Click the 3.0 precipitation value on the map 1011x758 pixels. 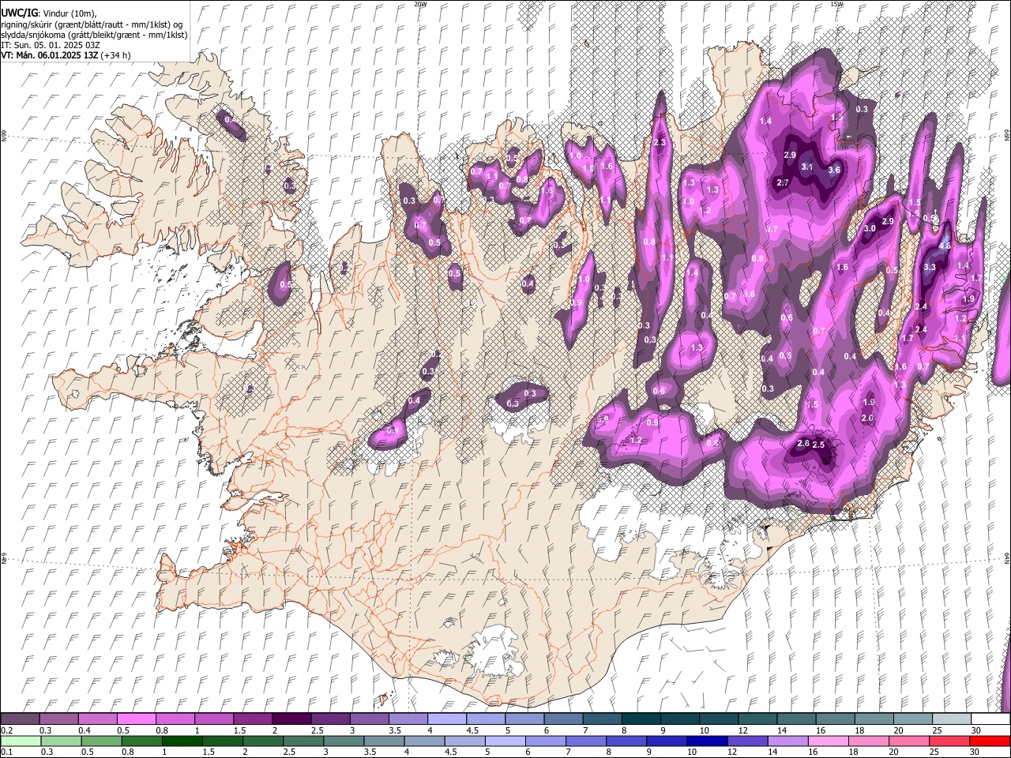coord(870,228)
